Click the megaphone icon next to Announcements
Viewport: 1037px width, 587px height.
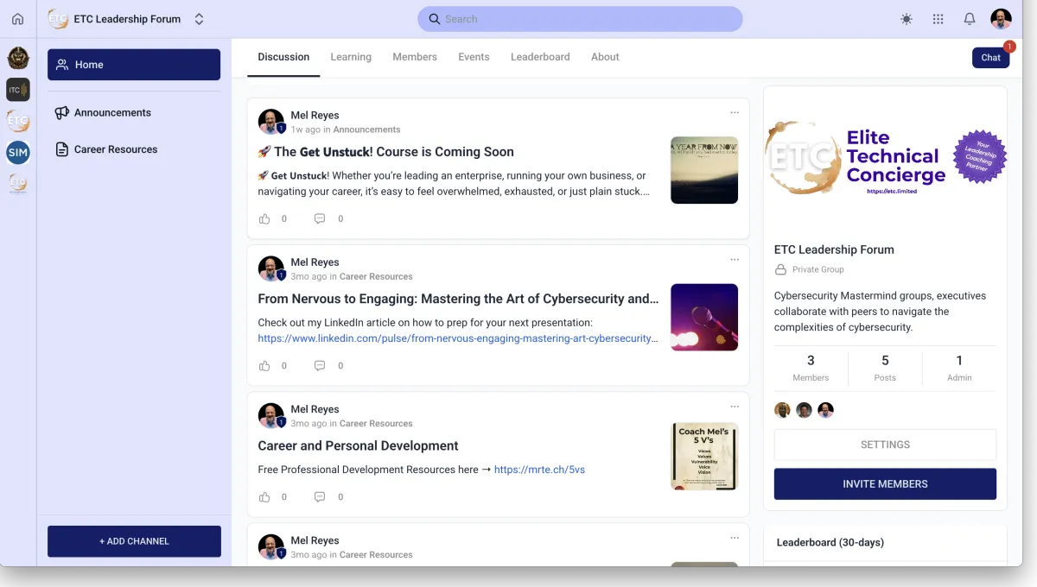pyautogui.click(x=61, y=113)
